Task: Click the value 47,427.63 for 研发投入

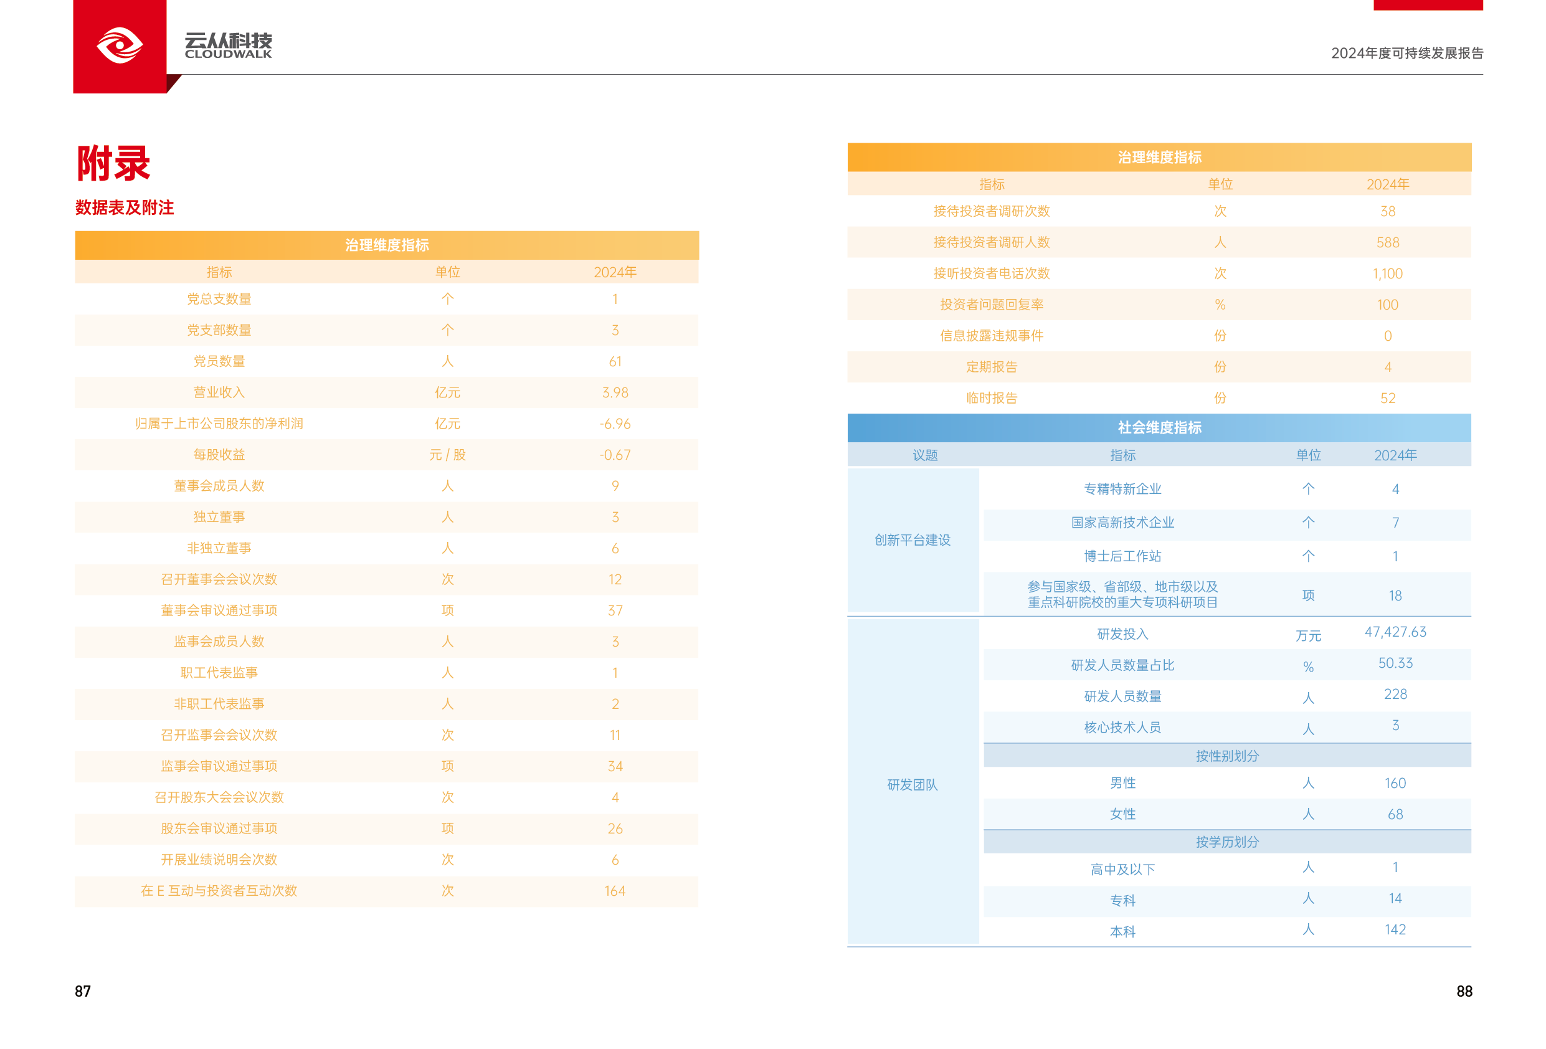Action: point(1395,632)
